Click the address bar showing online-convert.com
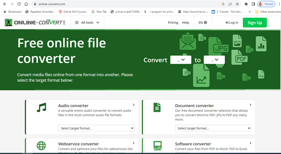Image resolution: width=281 pixels, height=154 pixels. tap(126, 4)
